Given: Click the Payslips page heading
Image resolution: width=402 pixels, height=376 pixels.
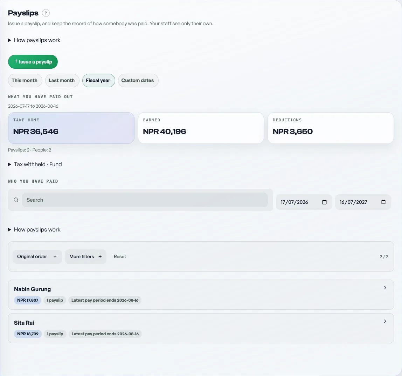Looking at the screenshot, I should [x=23, y=13].
